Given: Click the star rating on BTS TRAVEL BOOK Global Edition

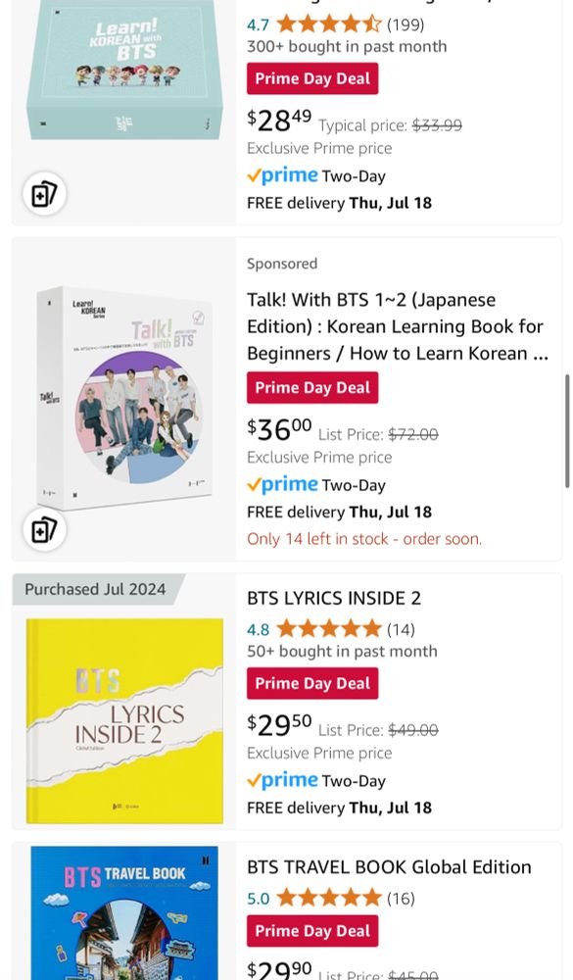Looking at the screenshot, I should point(329,898).
